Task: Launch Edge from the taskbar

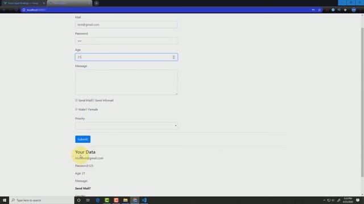Action: (x=98, y=200)
